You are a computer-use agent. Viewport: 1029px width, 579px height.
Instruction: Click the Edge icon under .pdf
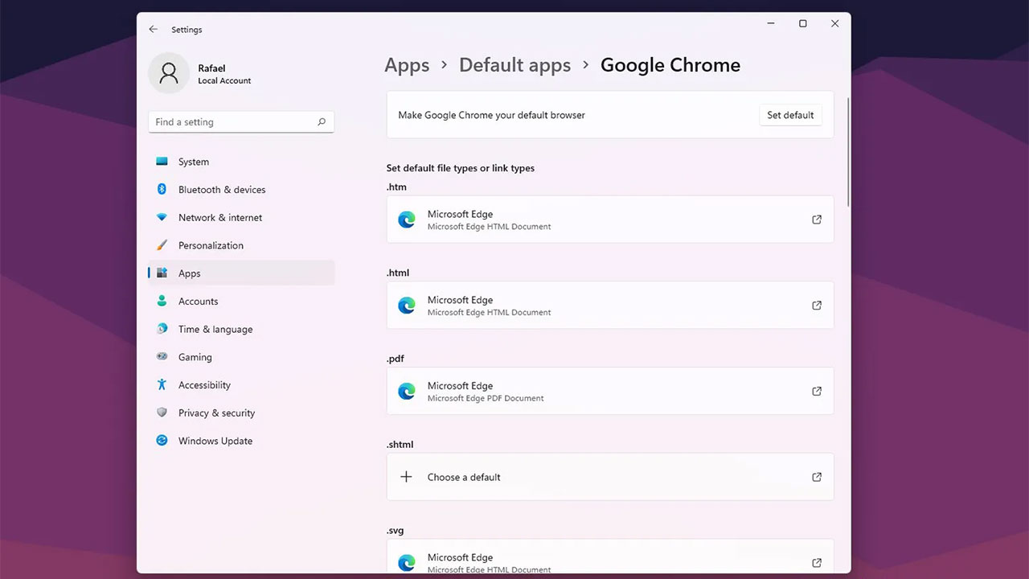pos(407,391)
